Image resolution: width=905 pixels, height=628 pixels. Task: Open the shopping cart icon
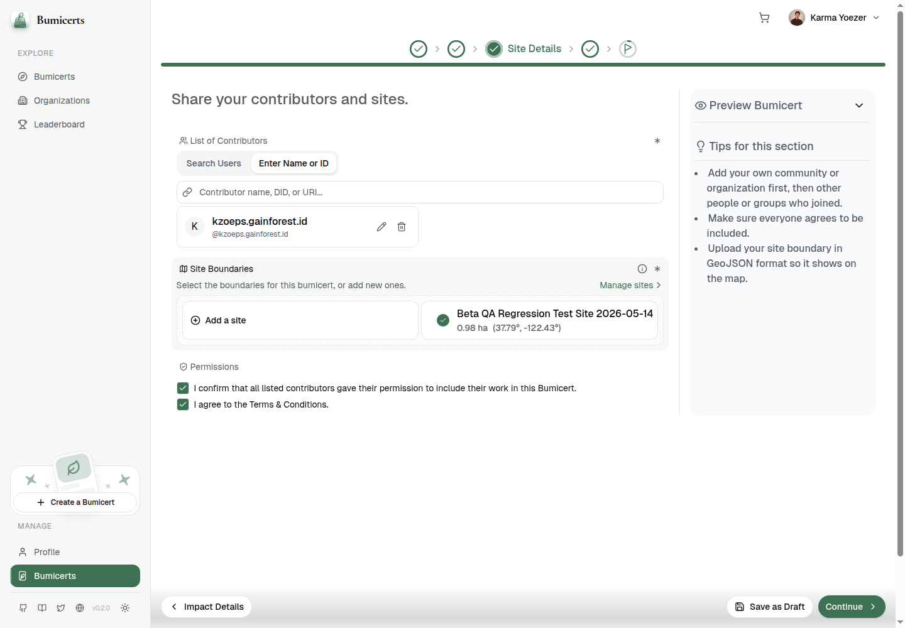[x=764, y=18]
